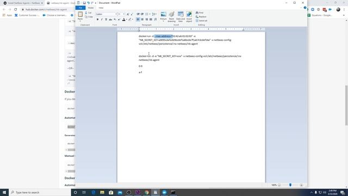Increase paragraph indent
The width and height of the screenshot is (348, 196).
(142, 14)
